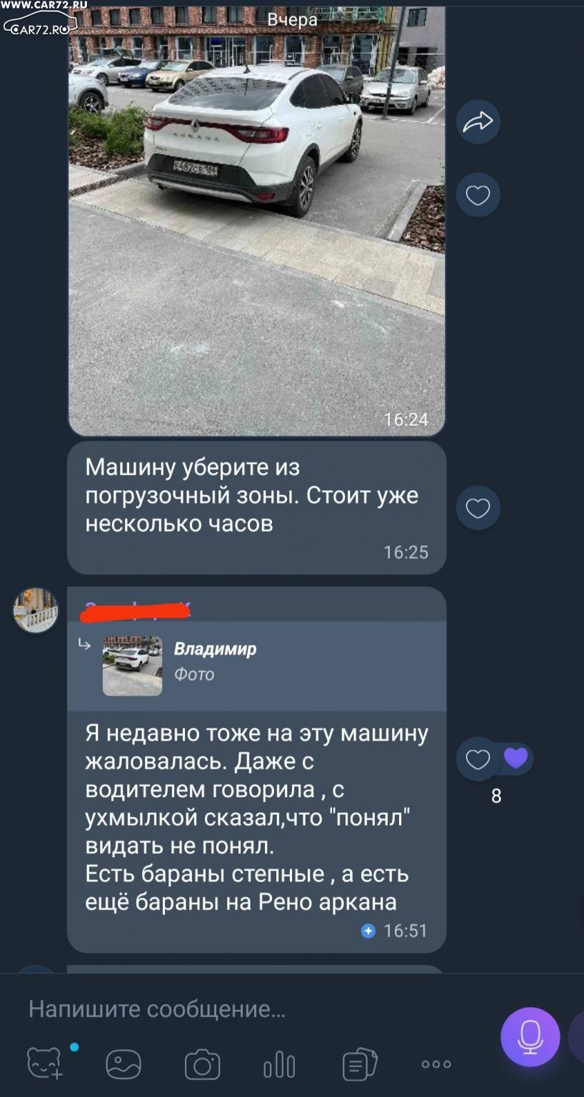Tap the purple microphone voice message button
This screenshot has height=1097, width=584.
tap(530, 1037)
